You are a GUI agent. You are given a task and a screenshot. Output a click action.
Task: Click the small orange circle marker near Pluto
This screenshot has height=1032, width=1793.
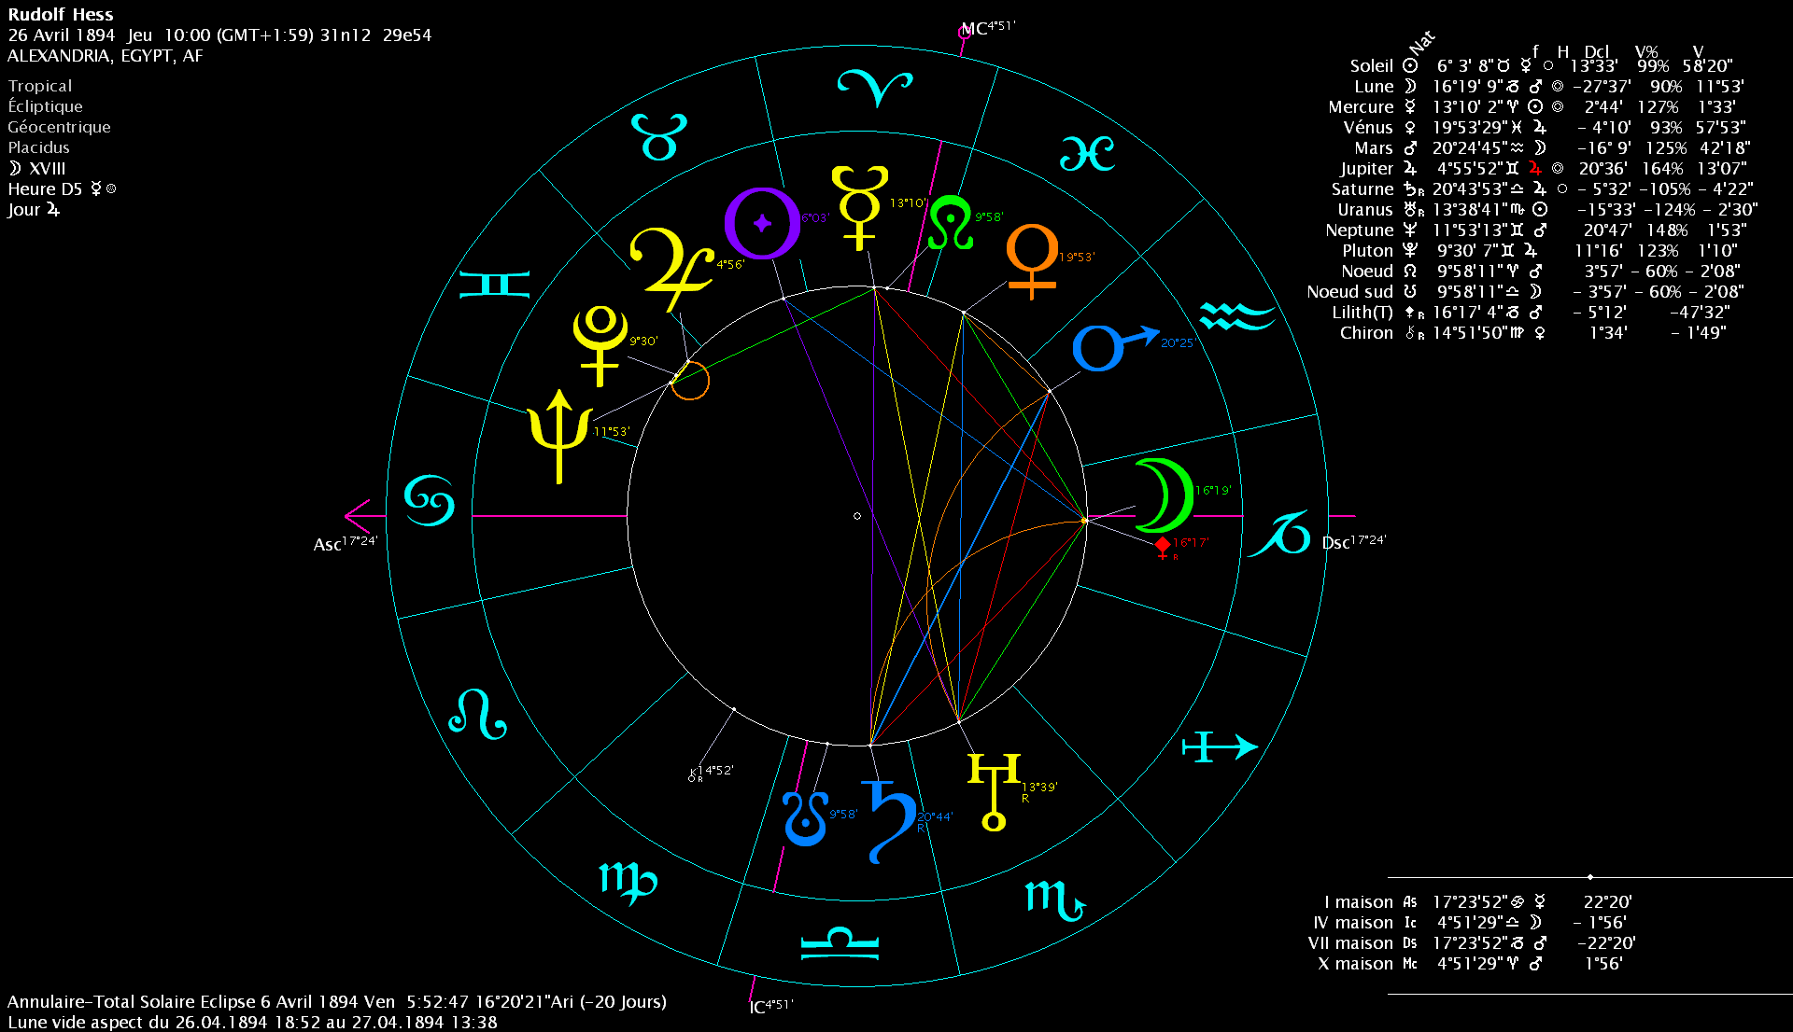pyautogui.click(x=691, y=381)
